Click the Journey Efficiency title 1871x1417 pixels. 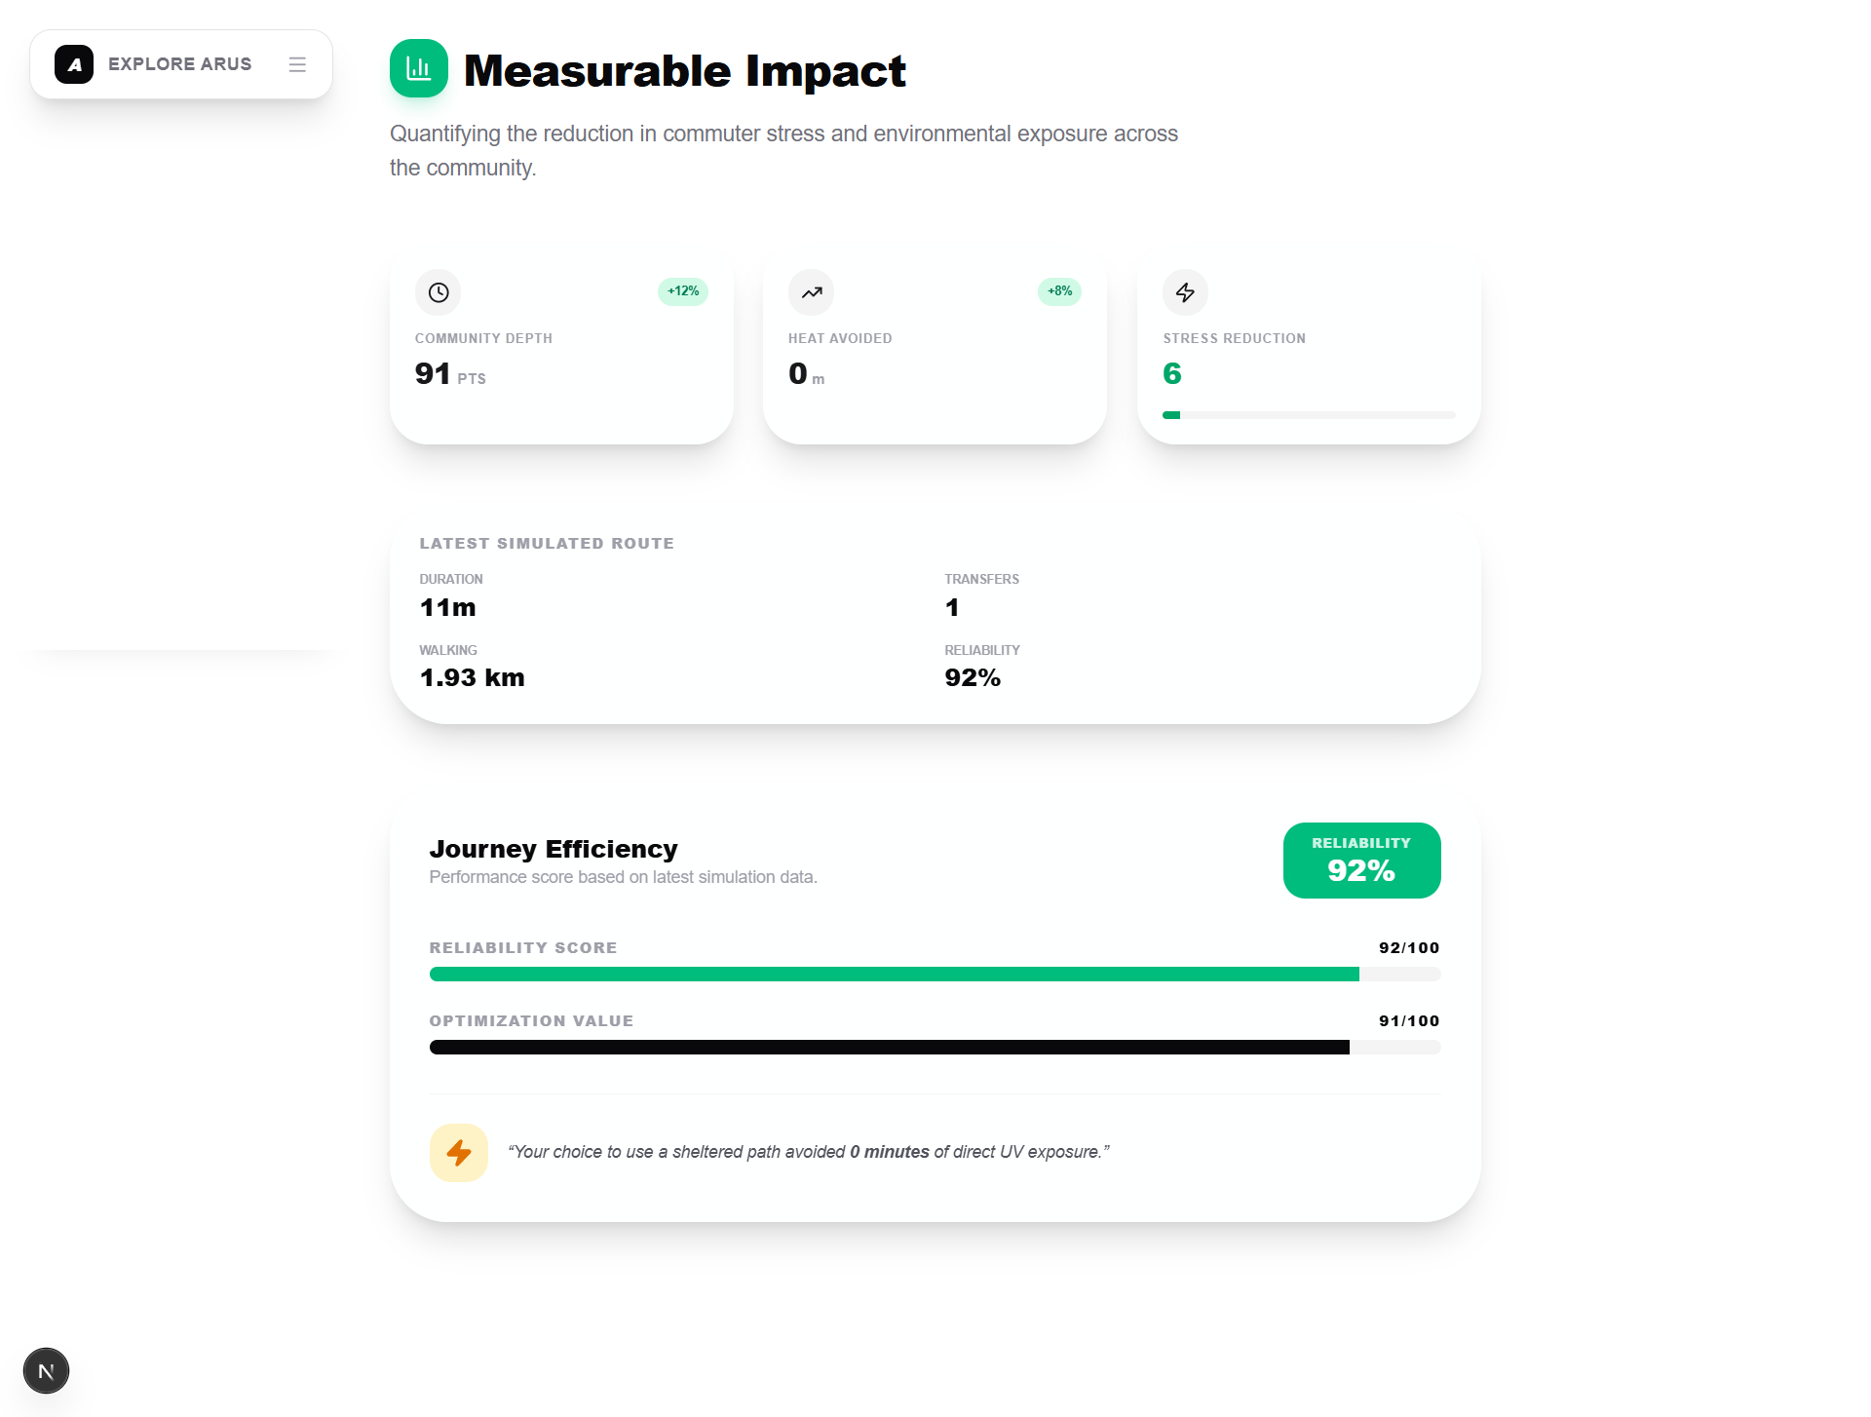tap(554, 850)
